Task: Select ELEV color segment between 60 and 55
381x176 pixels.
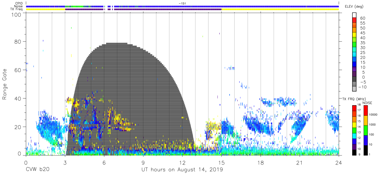Action: (354, 20)
